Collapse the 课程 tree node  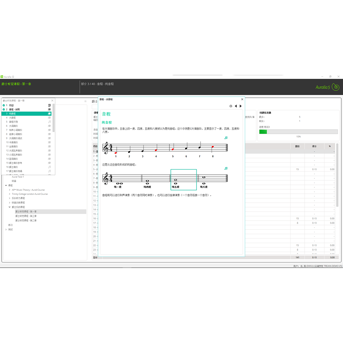click(6, 185)
